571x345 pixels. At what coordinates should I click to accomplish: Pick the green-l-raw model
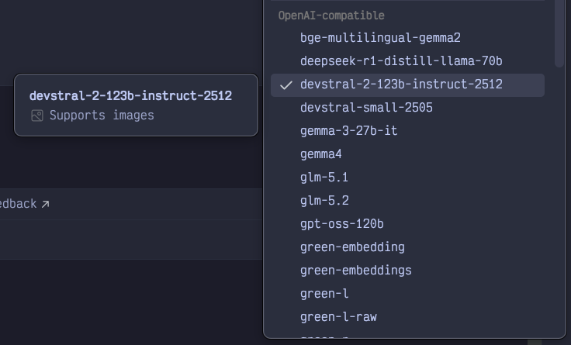(x=407, y=317)
